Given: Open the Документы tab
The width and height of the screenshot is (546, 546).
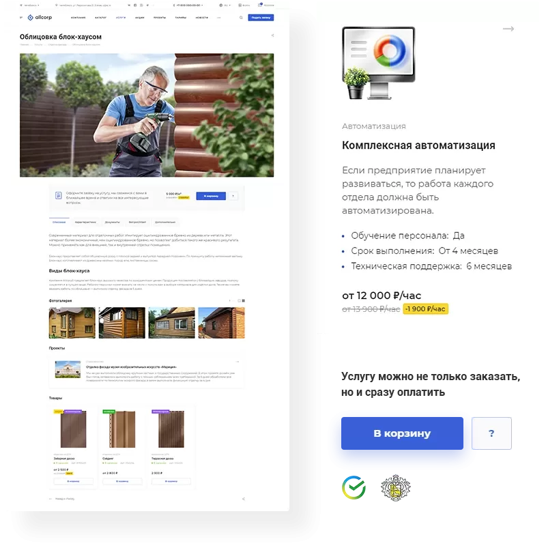Looking at the screenshot, I should 112,222.
